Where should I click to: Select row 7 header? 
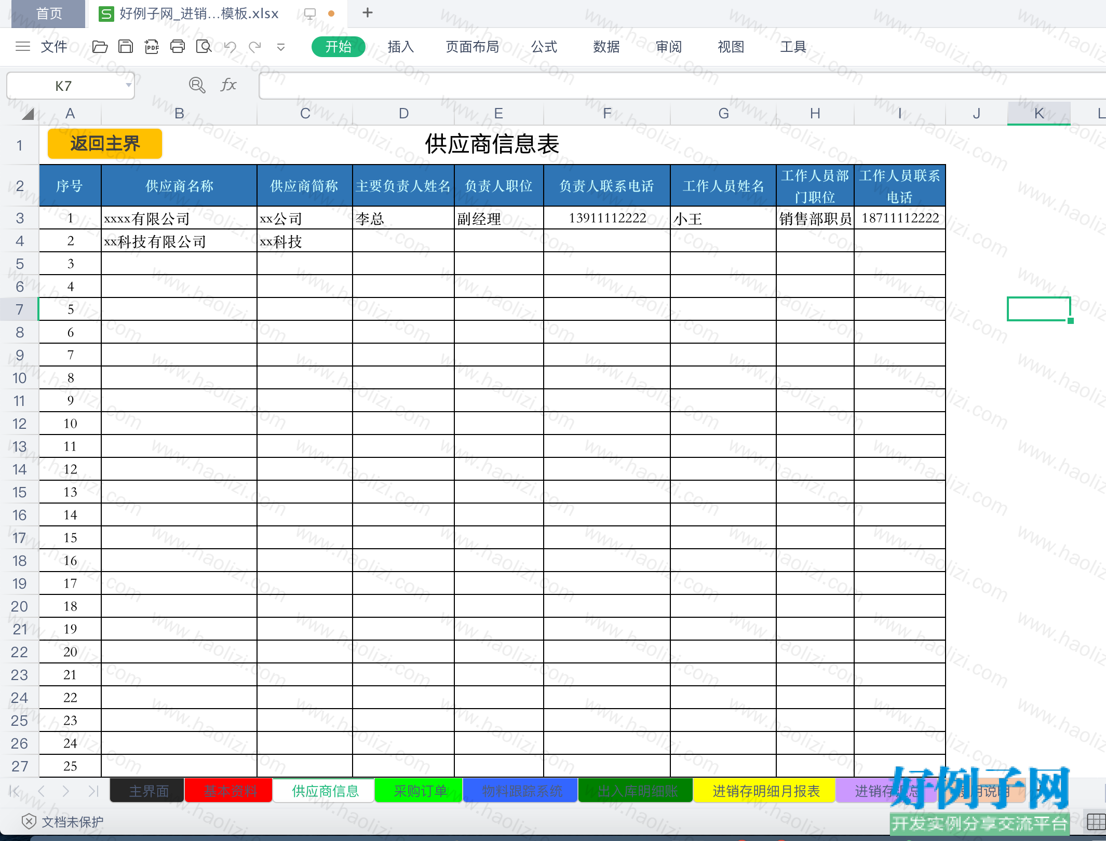point(20,309)
